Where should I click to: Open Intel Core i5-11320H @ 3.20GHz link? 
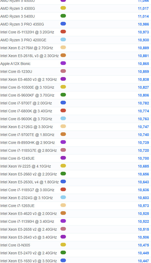pos(27,32)
